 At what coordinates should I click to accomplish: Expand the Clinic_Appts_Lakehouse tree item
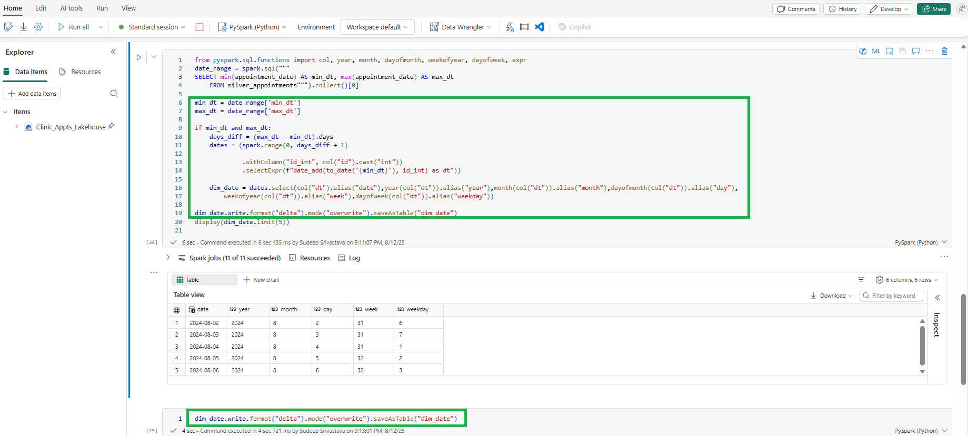click(17, 127)
